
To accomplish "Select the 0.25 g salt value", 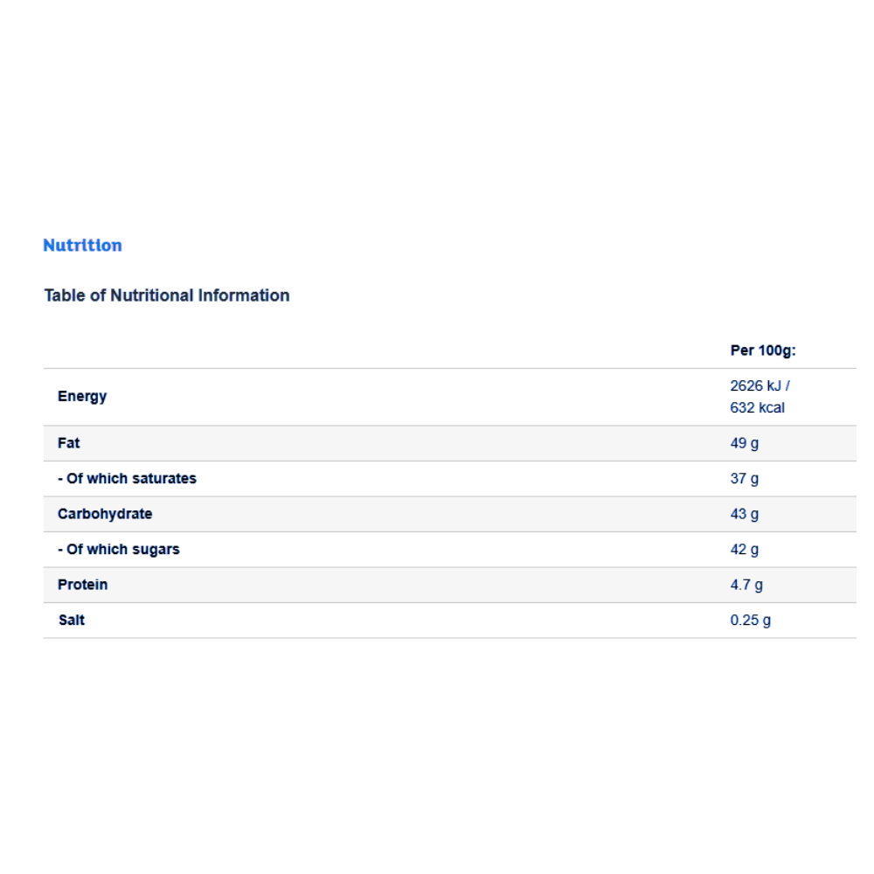I will pos(750,621).
